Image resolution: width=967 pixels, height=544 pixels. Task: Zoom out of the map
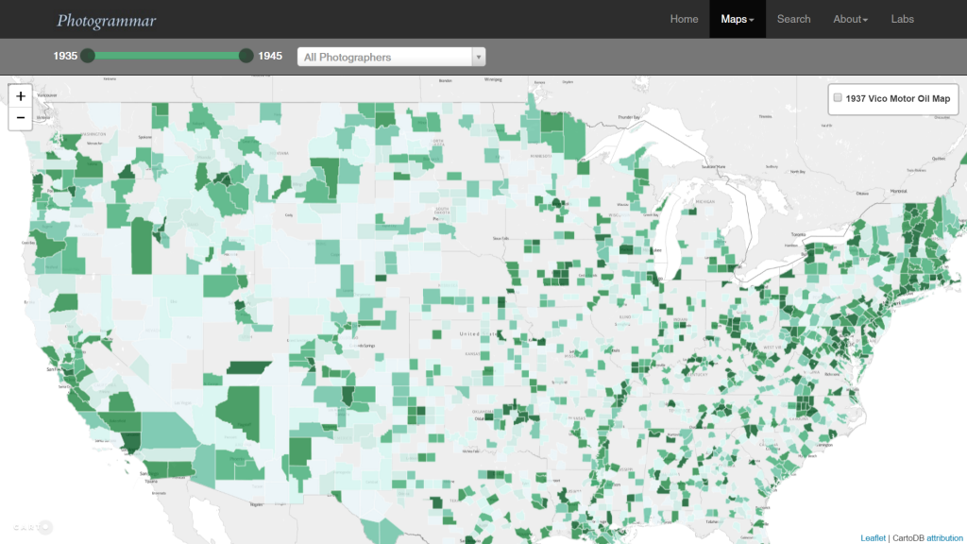click(x=21, y=118)
